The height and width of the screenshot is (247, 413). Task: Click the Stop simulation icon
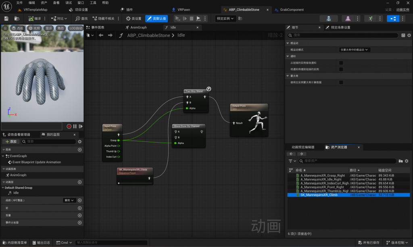[x=192, y=19]
